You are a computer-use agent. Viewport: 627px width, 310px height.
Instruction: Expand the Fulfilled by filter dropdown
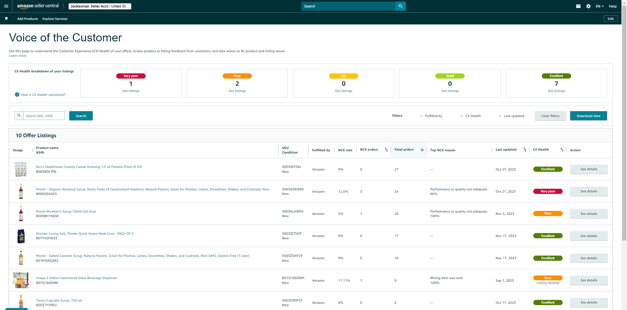point(431,116)
